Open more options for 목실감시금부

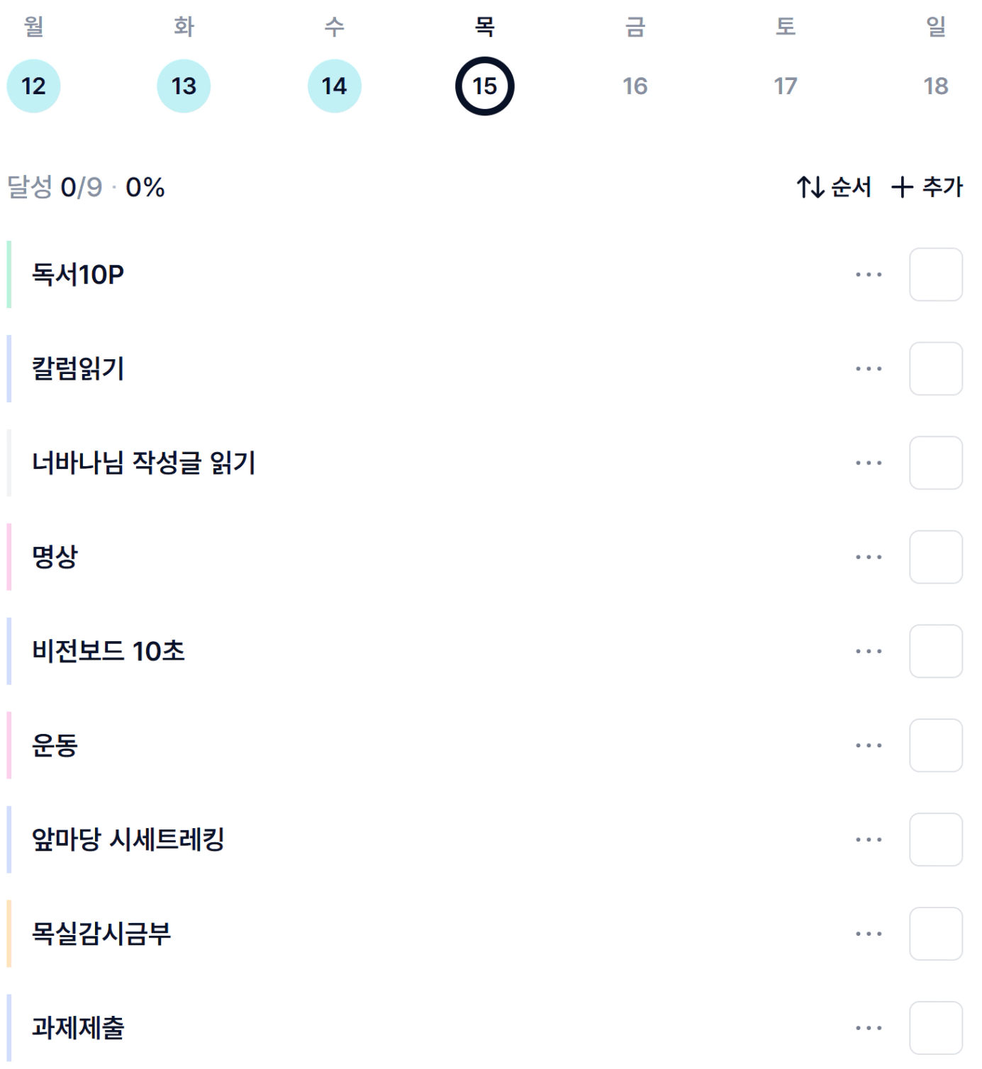click(868, 934)
